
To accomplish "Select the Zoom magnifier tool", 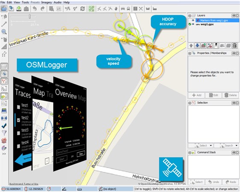I will point(4,32).
